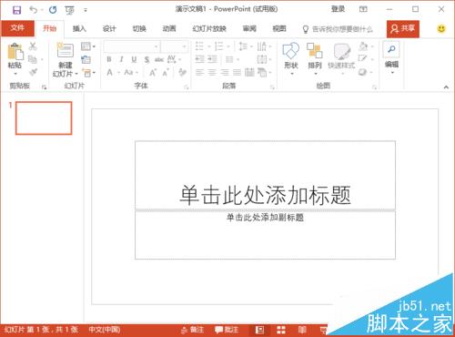Click the Tell me what to do box
Image resolution: width=455 pixels, height=337 pixels.
coord(338,29)
